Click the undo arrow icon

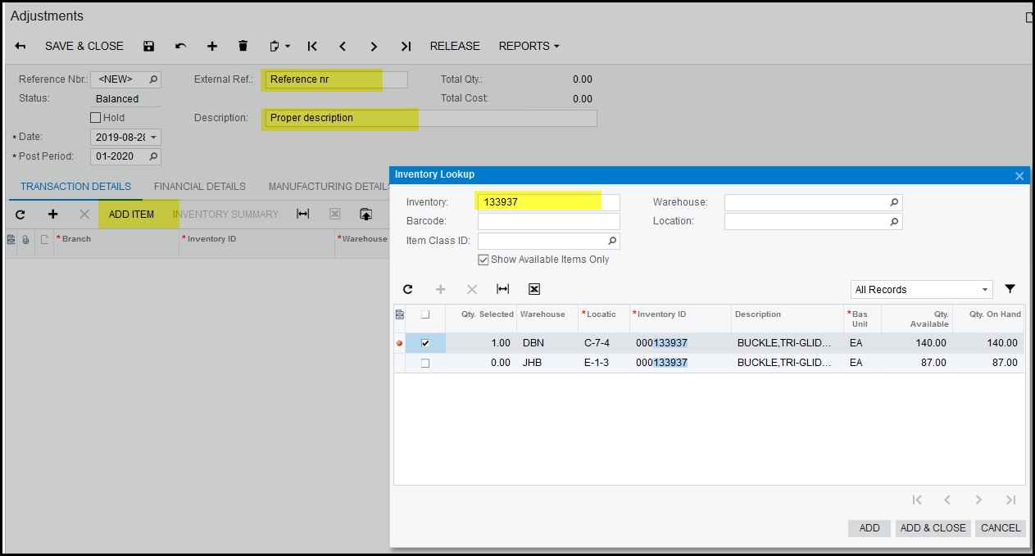tap(180, 47)
